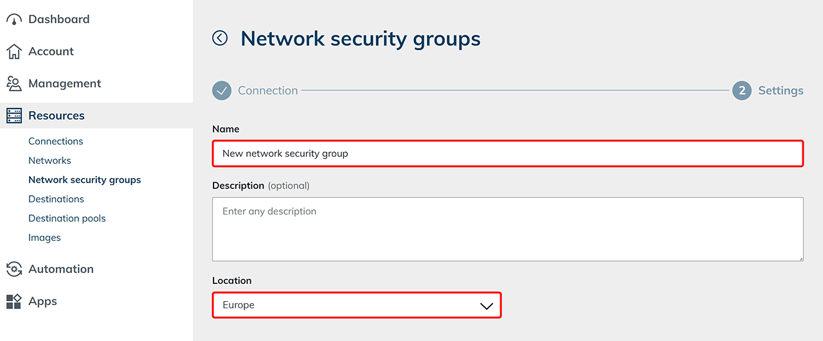Select Networks in the sidebar
823x341 pixels.
pos(50,161)
